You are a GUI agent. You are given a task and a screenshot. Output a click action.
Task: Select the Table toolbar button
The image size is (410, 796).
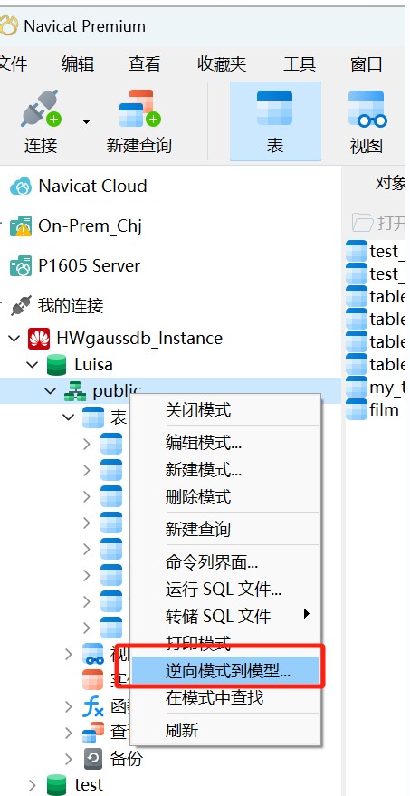coord(275,120)
